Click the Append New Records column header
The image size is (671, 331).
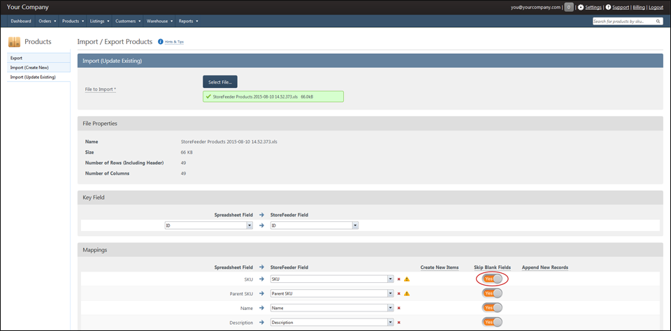point(544,267)
